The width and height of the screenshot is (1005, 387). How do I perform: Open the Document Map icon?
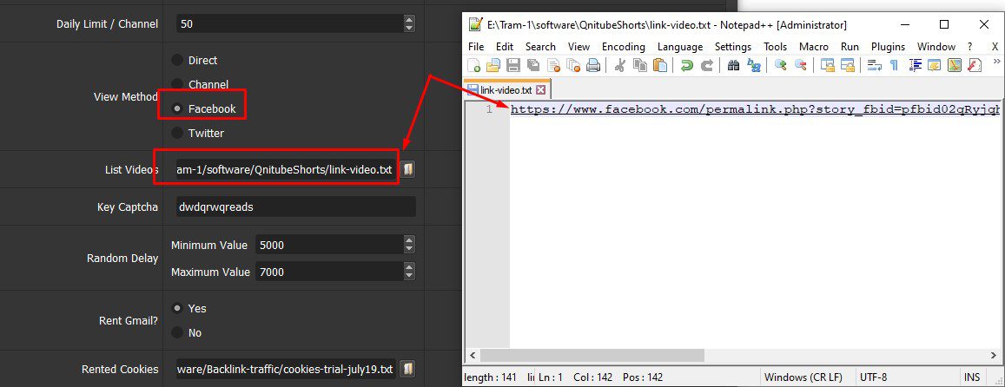coord(955,65)
